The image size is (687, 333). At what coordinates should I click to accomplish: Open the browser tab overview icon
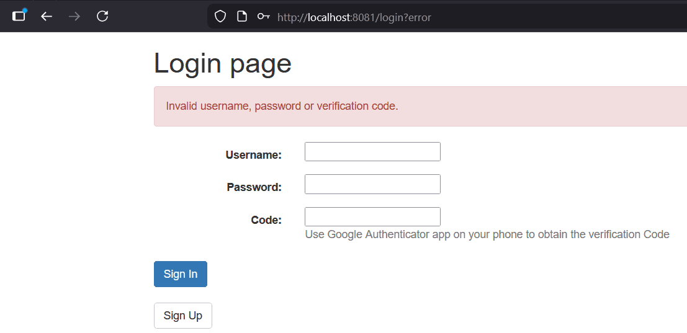(19, 16)
